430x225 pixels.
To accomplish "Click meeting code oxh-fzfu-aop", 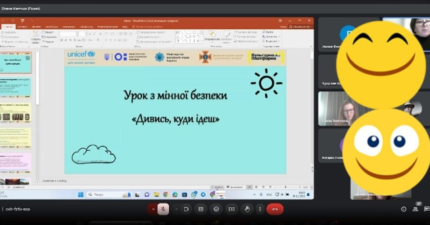I will coord(18,209).
